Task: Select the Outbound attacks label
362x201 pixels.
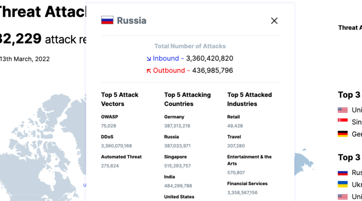Action: pos(169,70)
